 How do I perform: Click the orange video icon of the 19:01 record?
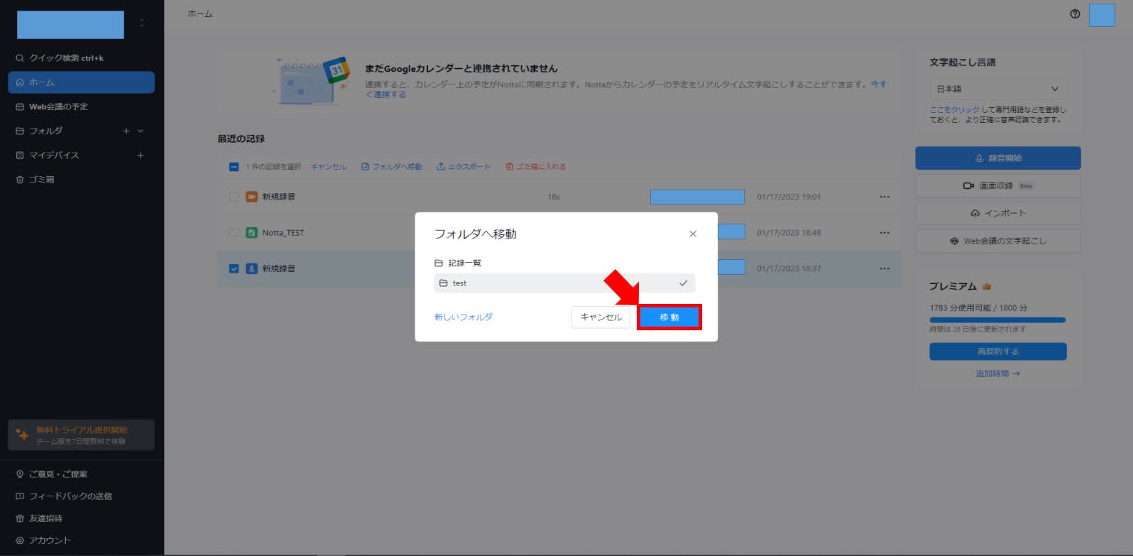(x=251, y=197)
